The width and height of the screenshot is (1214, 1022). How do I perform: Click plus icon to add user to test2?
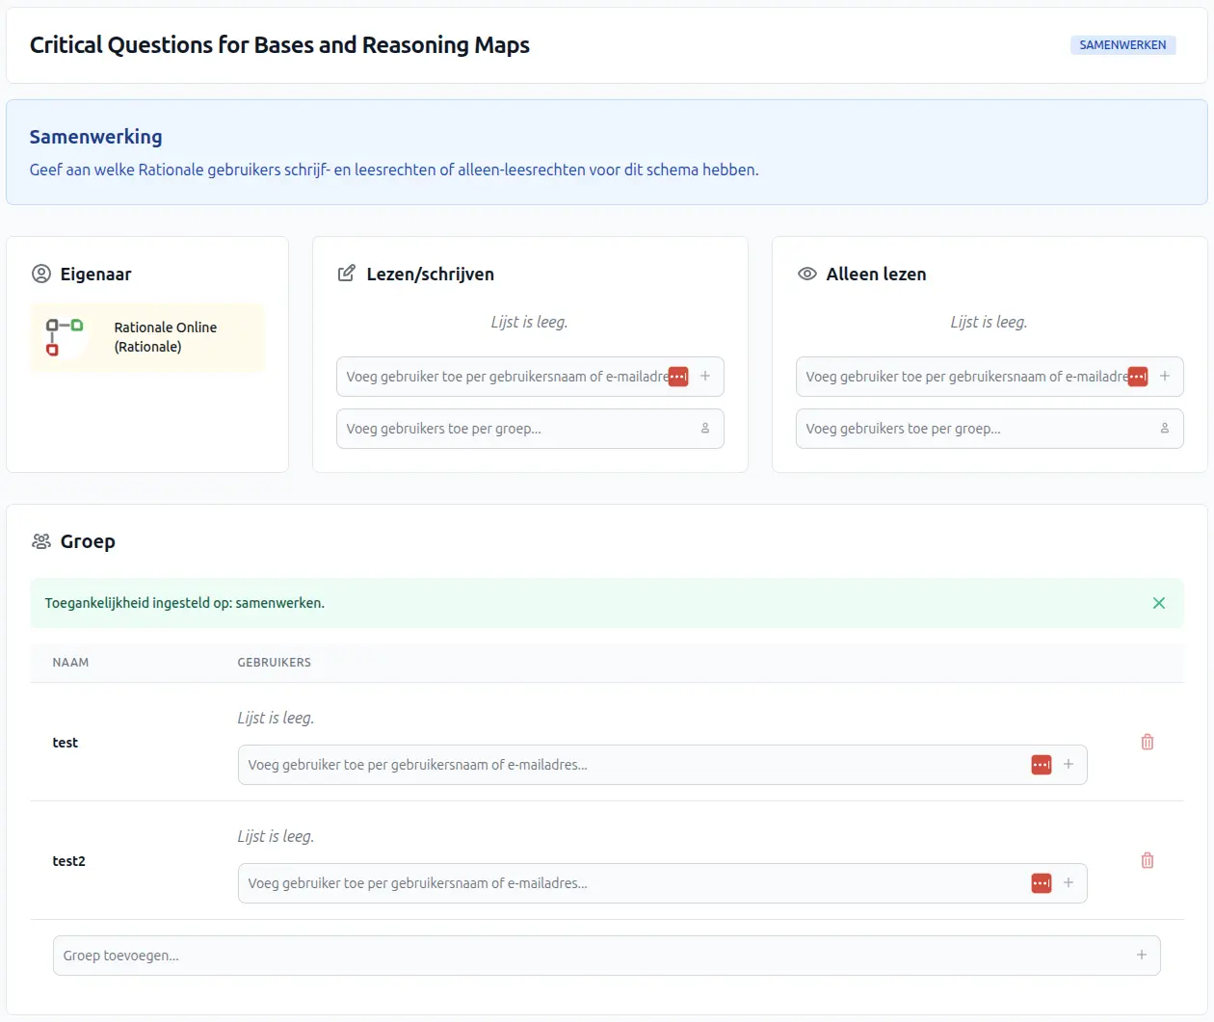pyautogui.click(x=1069, y=883)
